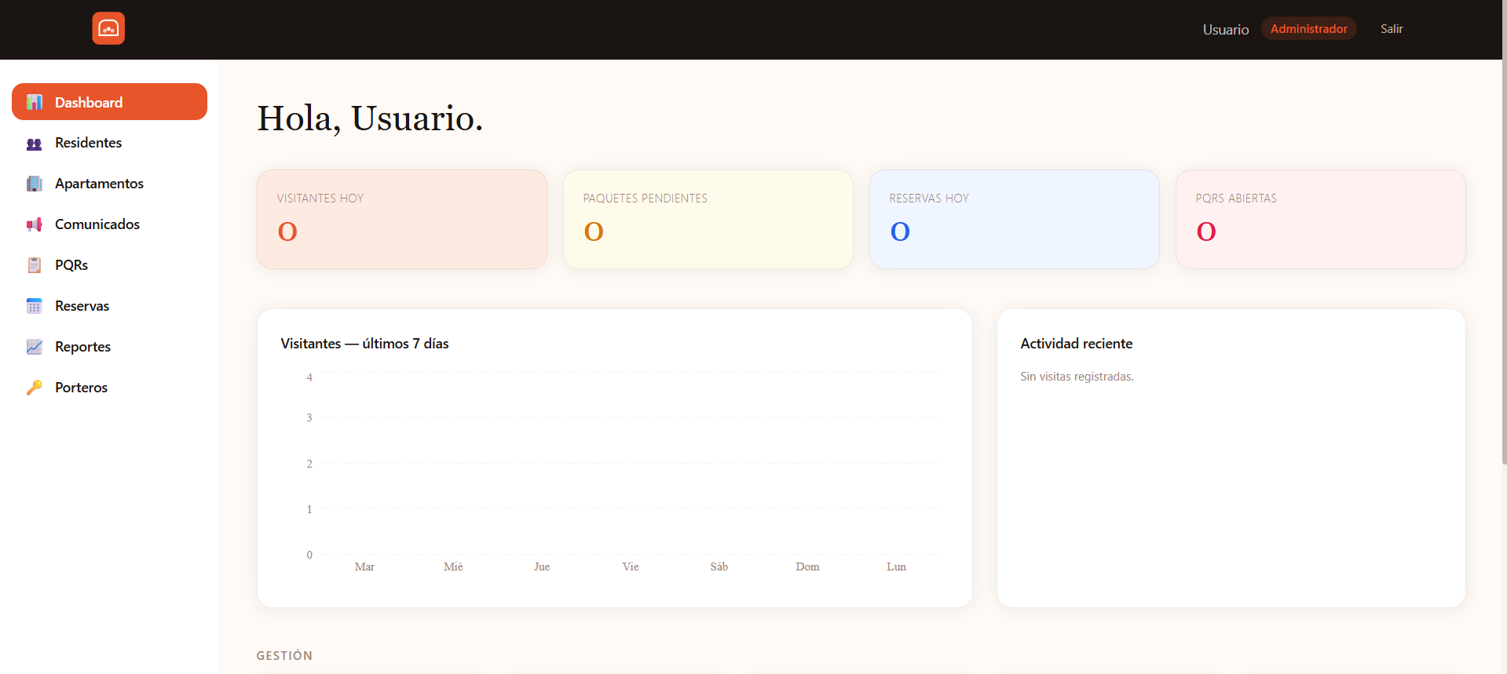This screenshot has width=1507, height=674.
Task: Open the Paquetes Pendientes card
Action: (x=708, y=220)
